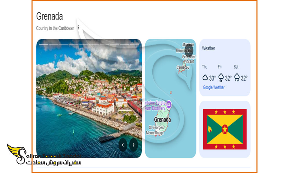Viewport: 289px width, 173px height.
Task: Select the Carriacou island label
Action: [183, 67]
